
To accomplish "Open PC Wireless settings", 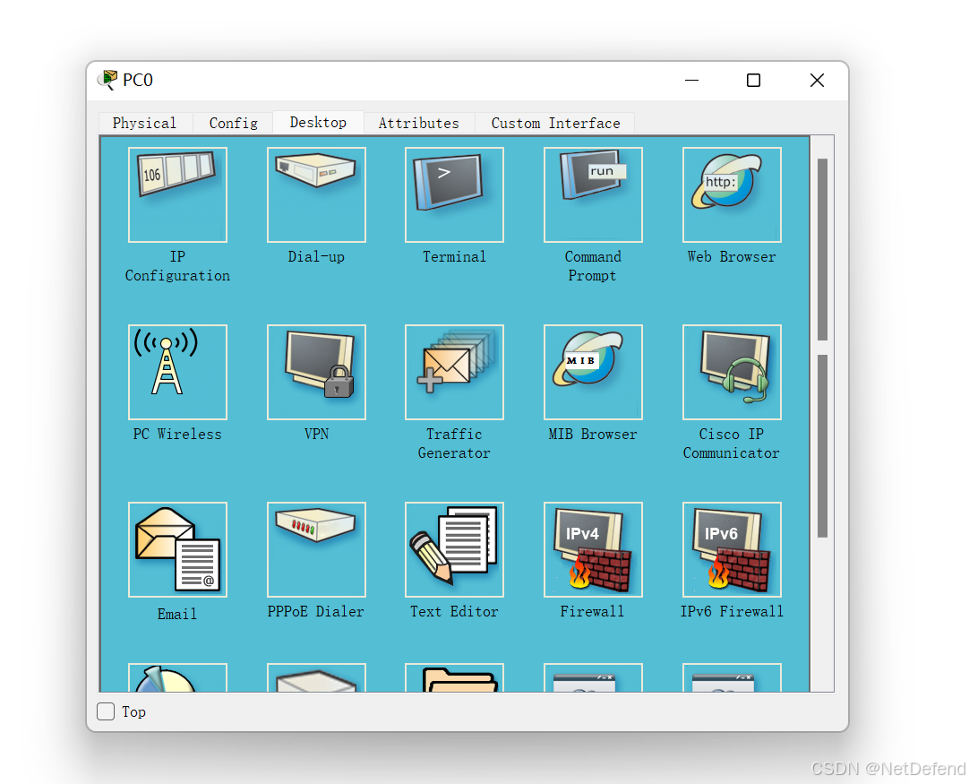I will pyautogui.click(x=177, y=372).
